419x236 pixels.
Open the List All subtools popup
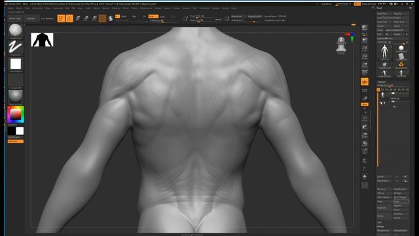point(384,177)
